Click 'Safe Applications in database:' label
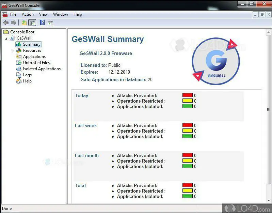This screenshot has height=213, width=272. click(x=114, y=79)
